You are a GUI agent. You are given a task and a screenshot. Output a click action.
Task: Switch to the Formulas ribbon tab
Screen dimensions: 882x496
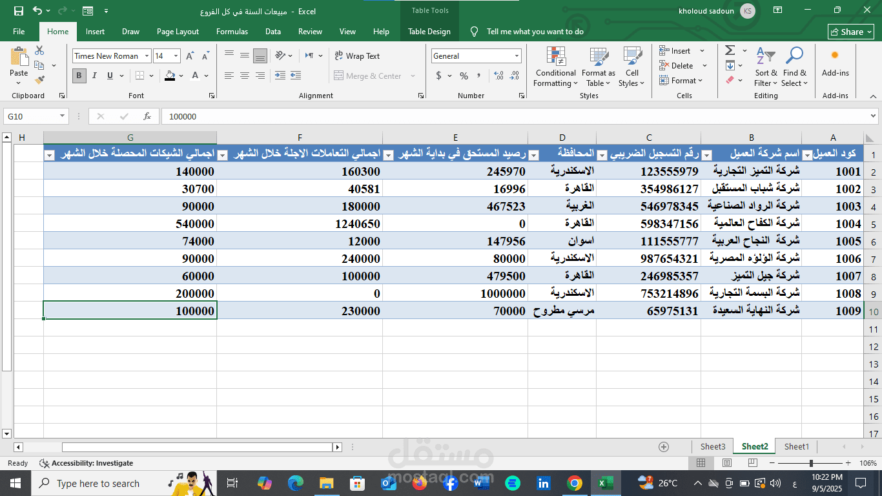point(232,32)
